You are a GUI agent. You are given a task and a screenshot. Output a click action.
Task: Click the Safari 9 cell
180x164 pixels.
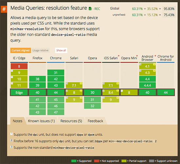click(x=74, y=99)
